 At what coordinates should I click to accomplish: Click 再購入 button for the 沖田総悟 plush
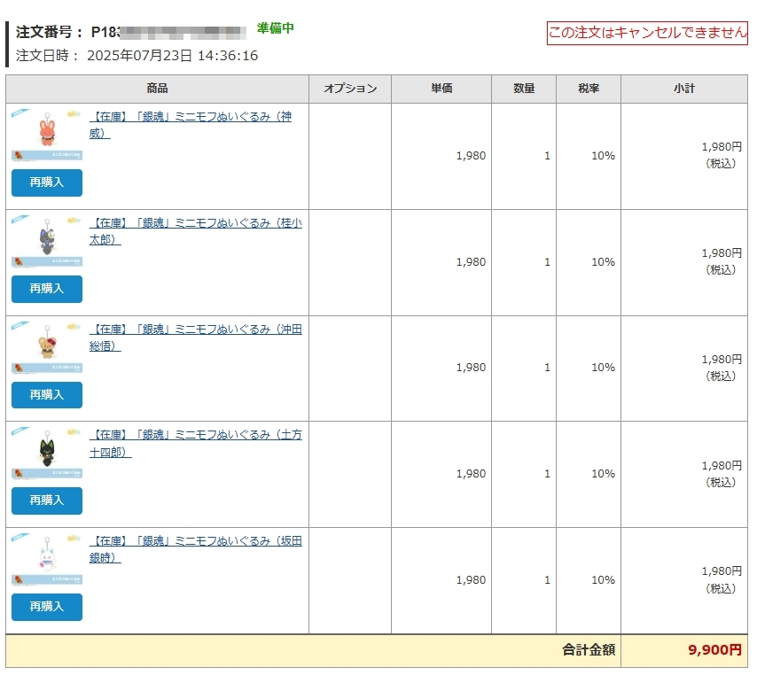(x=47, y=395)
